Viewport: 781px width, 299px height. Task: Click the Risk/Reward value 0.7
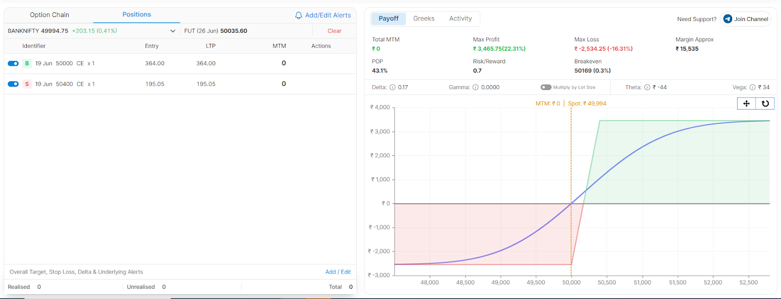477,71
